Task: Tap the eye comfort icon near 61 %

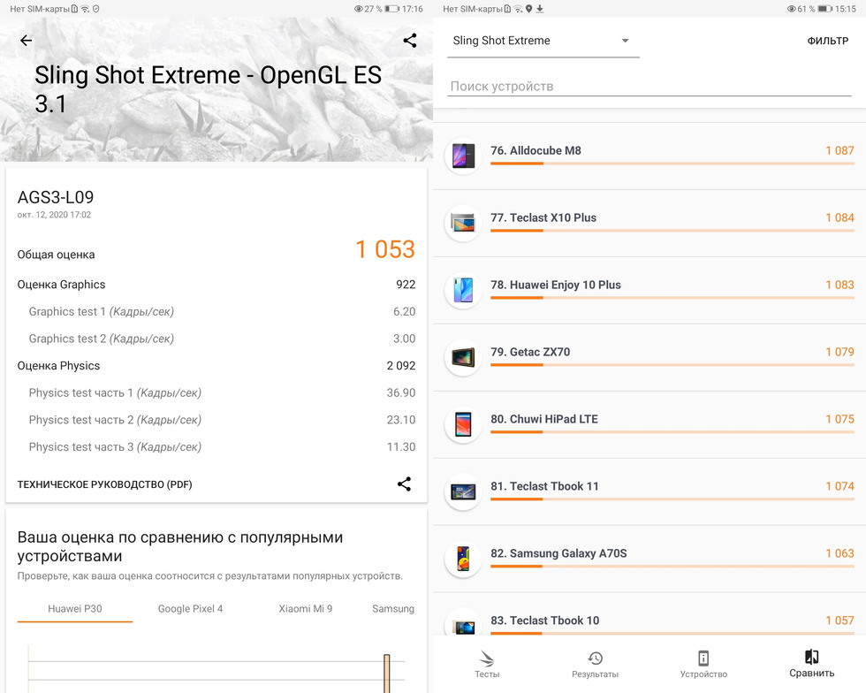Action: pyautogui.click(x=792, y=9)
